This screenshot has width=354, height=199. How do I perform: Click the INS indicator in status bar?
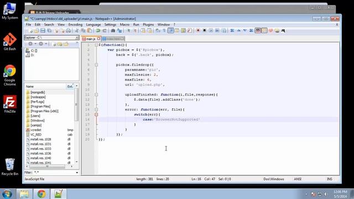[x=330, y=179]
